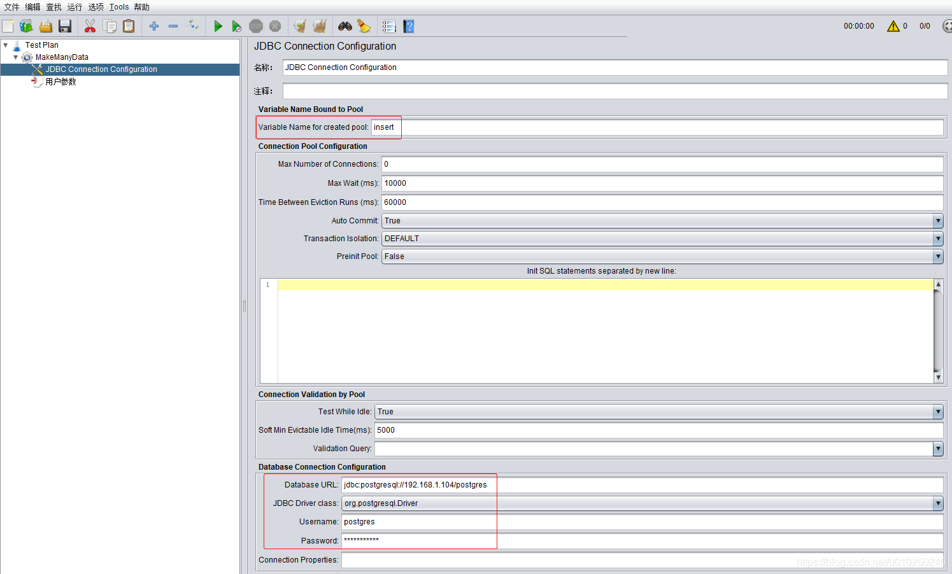
Task: Click into the Init SQL statements editor
Action: tap(605, 331)
